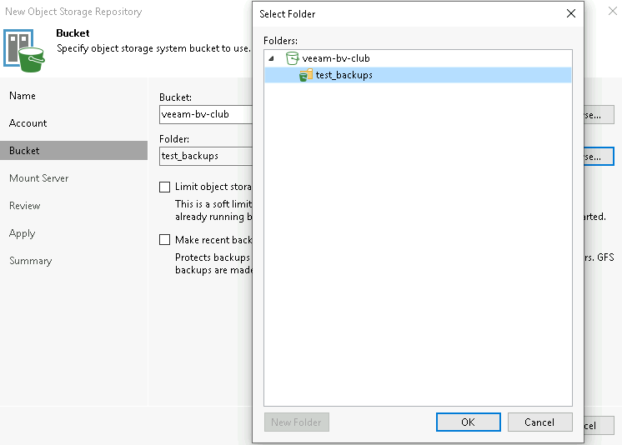Image resolution: width=622 pixels, height=445 pixels.
Task: Click the Folders: label
Action: (280, 41)
